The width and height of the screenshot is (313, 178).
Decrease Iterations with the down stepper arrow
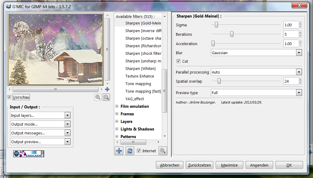pos(300,36)
